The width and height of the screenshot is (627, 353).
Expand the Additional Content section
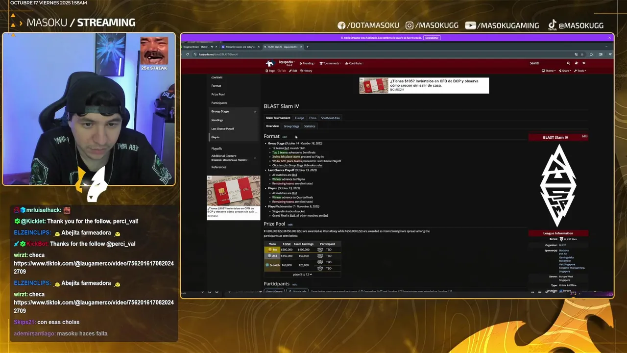(255, 158)
